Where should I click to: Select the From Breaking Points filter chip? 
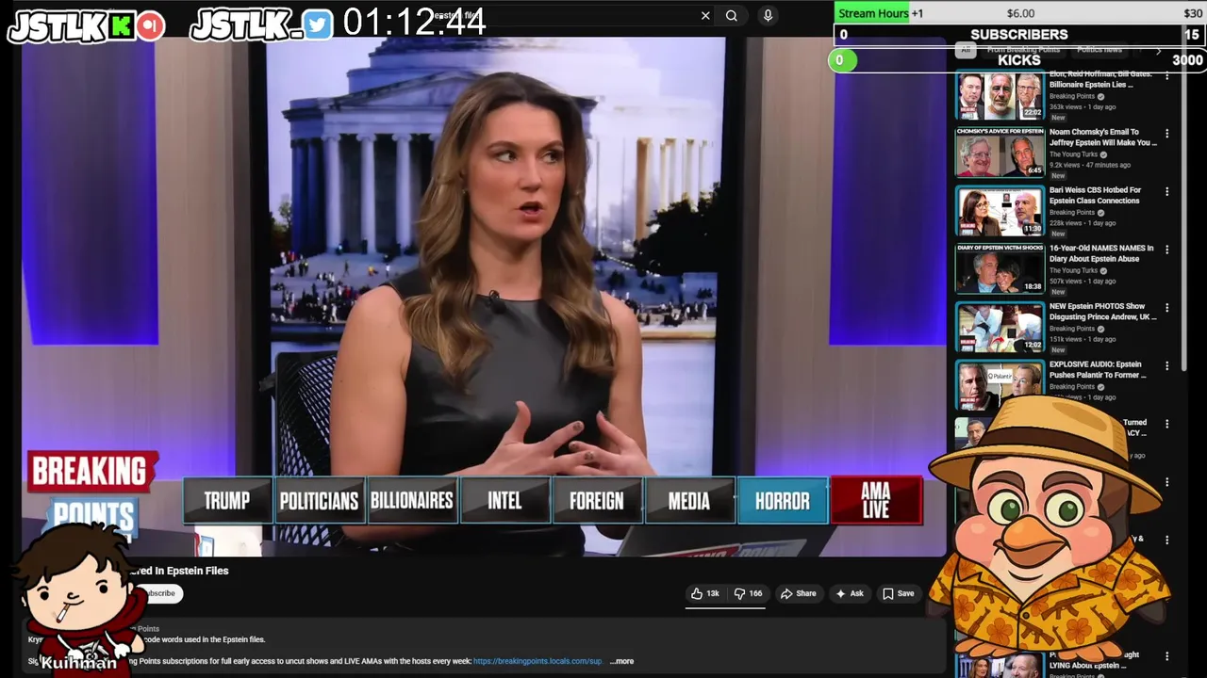[1023, 50]
